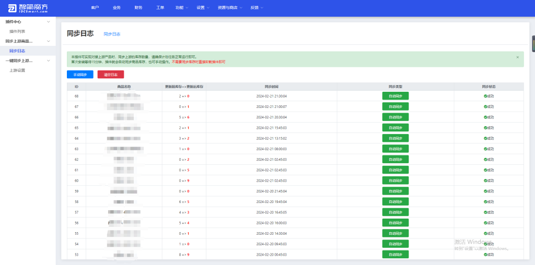Image resolution: width=535 pixels, height=265 pixels.
Task: Click stock change '5 => 6' in row 66
Action: coord(184,117)
